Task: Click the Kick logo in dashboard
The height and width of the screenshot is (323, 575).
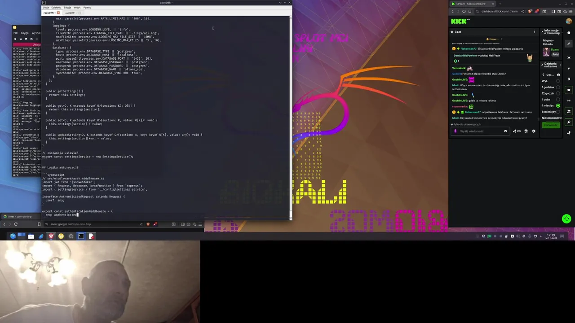Action: pyautogui.click(x=460, y=21)
